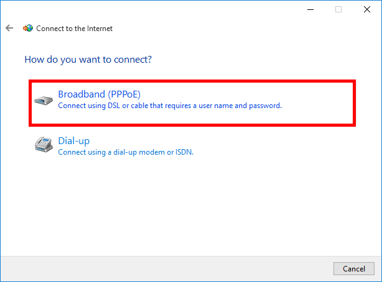Click the "How do you want to connect?" heading
Viewport: 382px width, 282px height.
tap(88, 60)
